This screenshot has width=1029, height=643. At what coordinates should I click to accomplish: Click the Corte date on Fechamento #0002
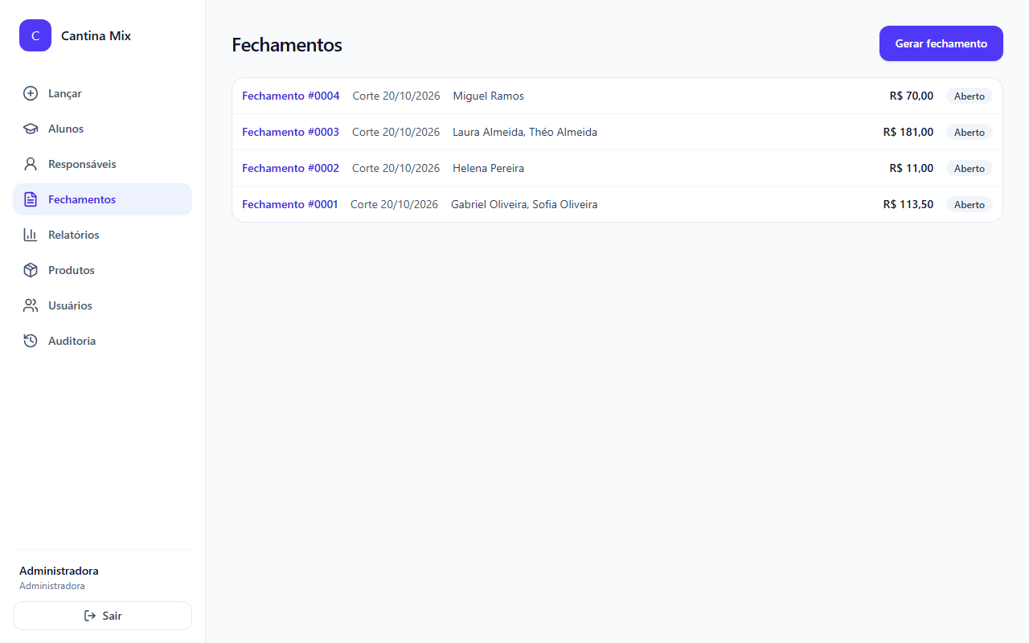[396, 168]
